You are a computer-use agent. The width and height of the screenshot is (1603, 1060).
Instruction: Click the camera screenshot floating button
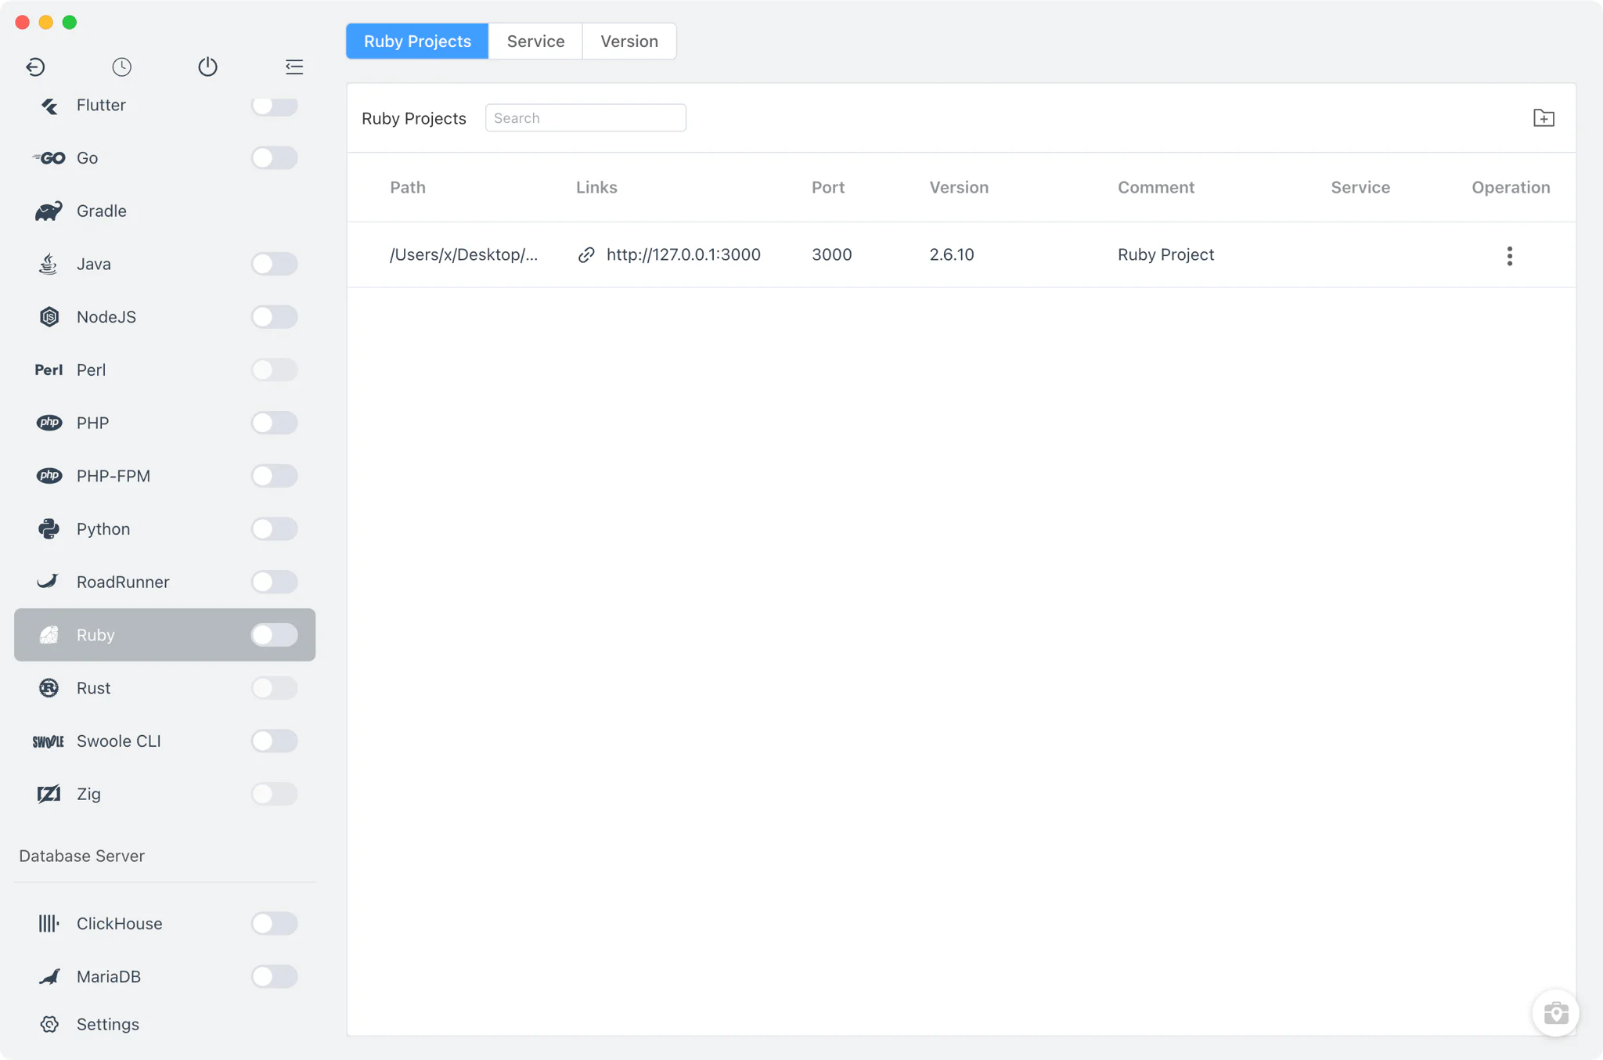pos(1556,1013)
